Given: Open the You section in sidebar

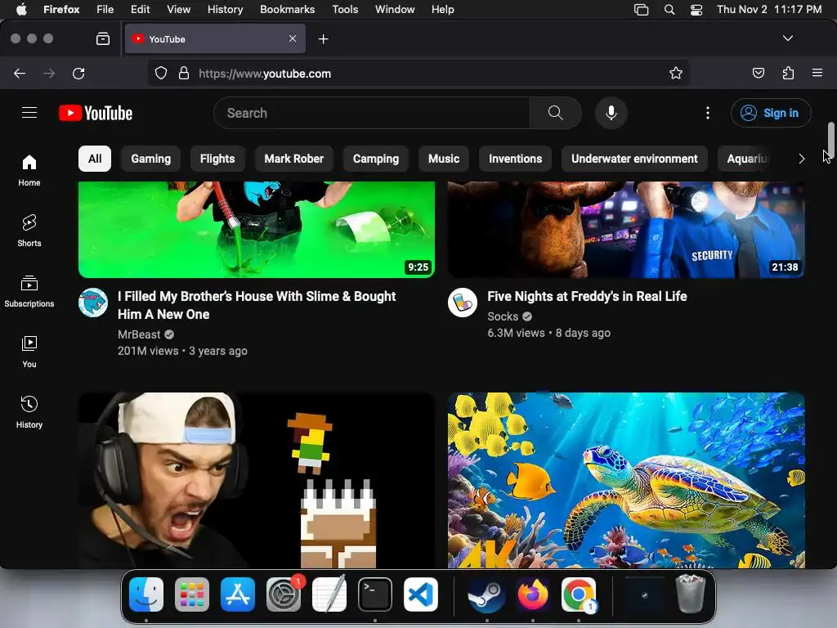Looking at the screenshot, I should point(29,352).
